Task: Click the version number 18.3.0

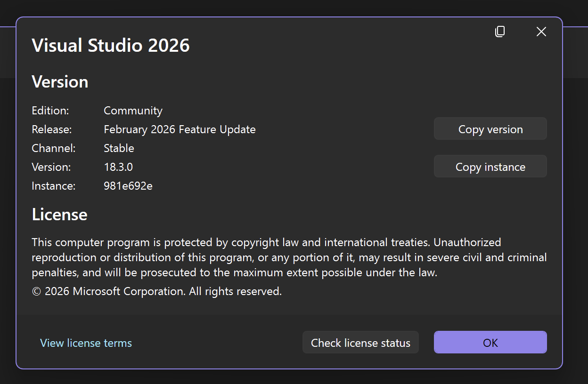Action: pyautogui.click(x=118, y=167)
